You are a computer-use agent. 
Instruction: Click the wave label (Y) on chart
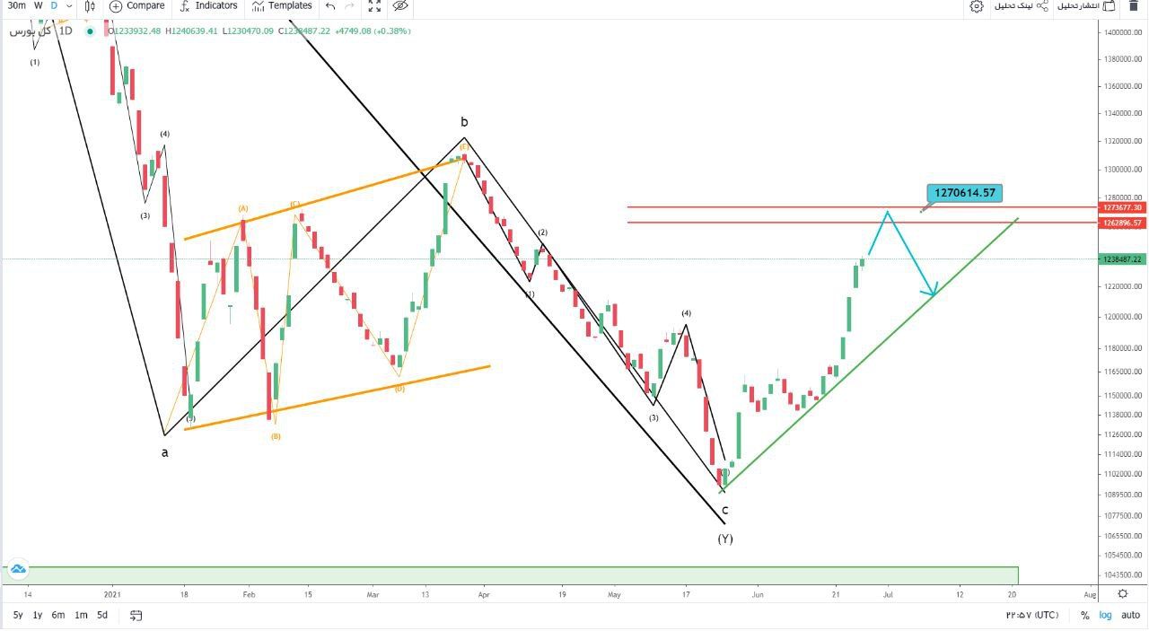[725, 539]
